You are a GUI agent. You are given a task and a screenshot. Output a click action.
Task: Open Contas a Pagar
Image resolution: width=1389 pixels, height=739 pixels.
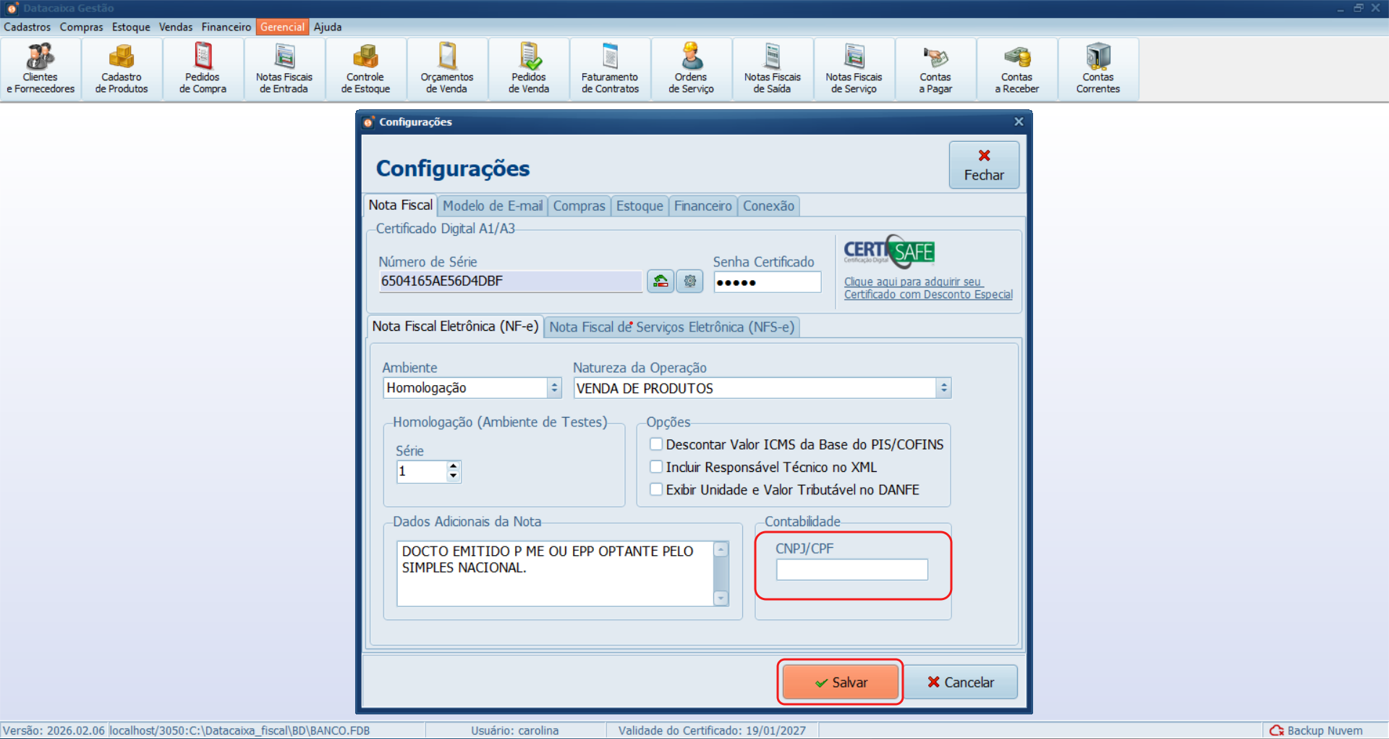pyautogui.click(x=935, y=69)
